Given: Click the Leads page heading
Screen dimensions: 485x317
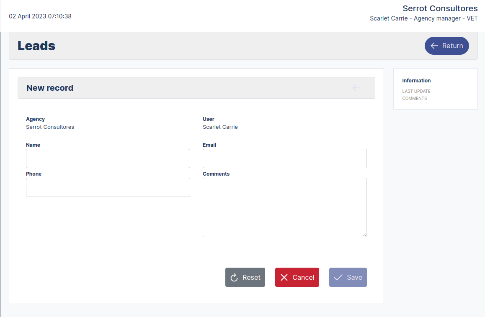Looking at the screenshot, I should 36,46.
